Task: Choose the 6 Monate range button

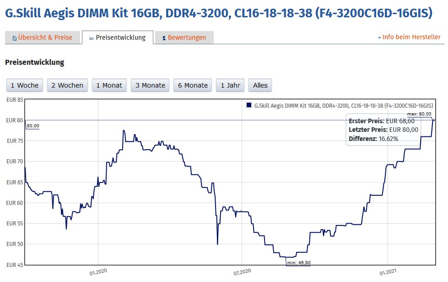Action: pos(193,85)
